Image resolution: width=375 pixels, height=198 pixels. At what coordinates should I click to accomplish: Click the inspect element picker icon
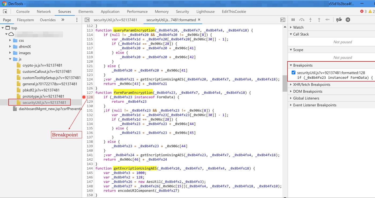5,12
